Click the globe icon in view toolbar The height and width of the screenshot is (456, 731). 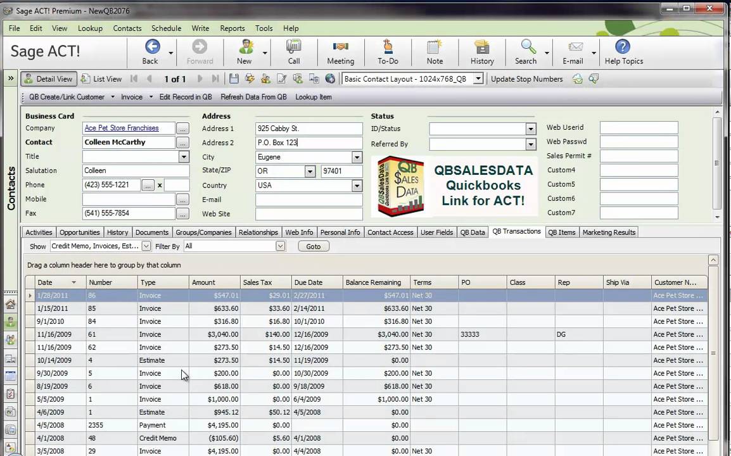pos(330,79)
